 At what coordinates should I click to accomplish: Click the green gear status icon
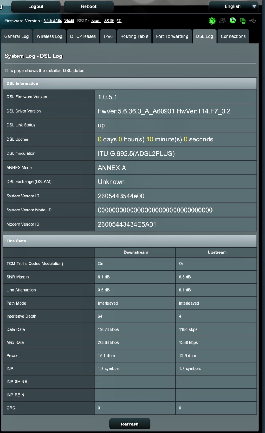212,21
